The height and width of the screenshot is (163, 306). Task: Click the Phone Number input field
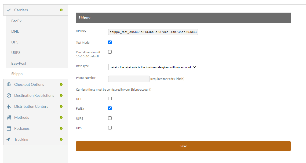coord(129,79)
